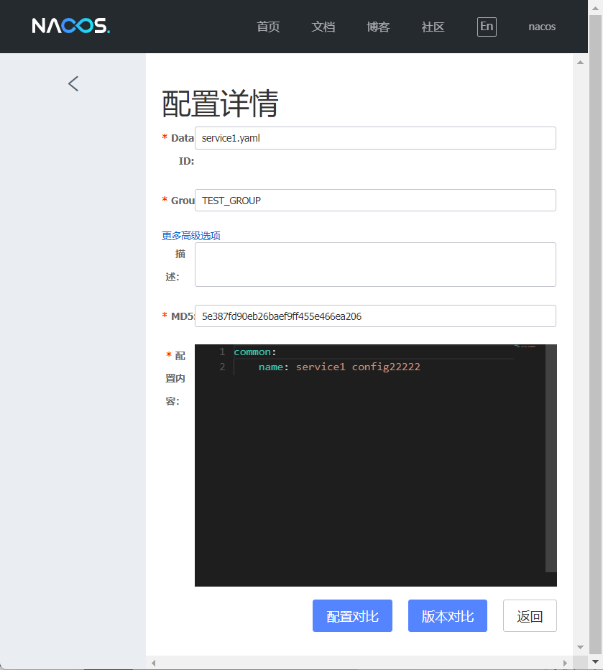Click the back arrow to leave config details
This screenshot has height=670, width=603.
coord(73,83)
